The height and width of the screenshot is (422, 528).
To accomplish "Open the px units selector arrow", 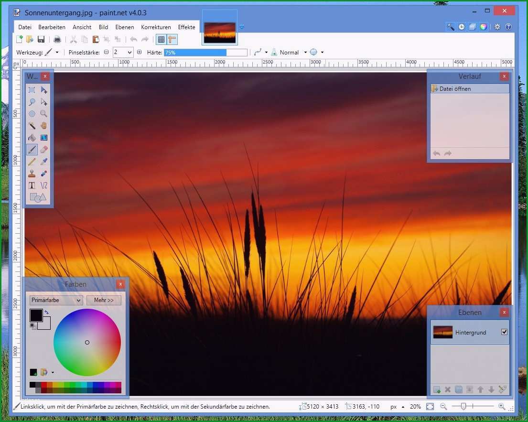I will point(403,407).
